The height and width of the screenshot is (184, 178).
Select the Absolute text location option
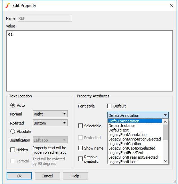tap(13, 131)
